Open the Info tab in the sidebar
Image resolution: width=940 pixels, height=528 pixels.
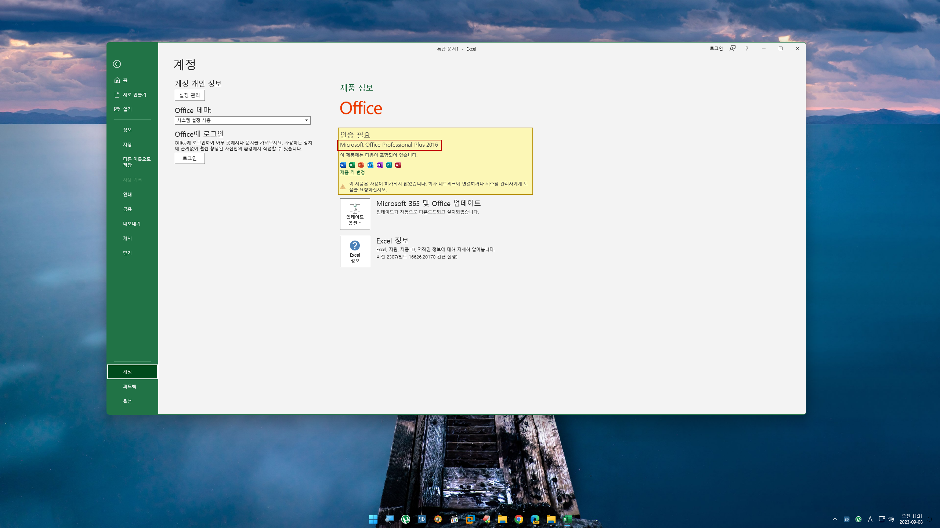(127, 130)
